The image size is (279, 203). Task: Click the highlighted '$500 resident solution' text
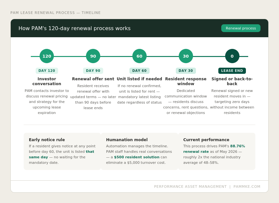tap(137, 157)
